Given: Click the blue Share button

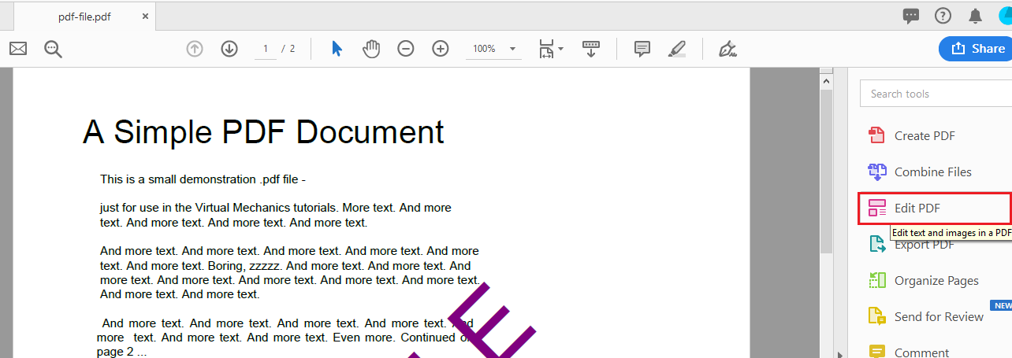Looking at the screenshot, I should point(976,49).
